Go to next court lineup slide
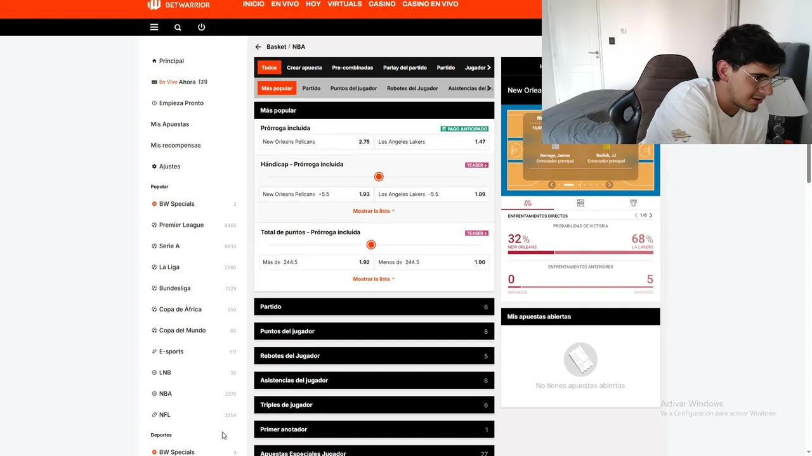Screen dimensions: 812x456 pos(609,185)
